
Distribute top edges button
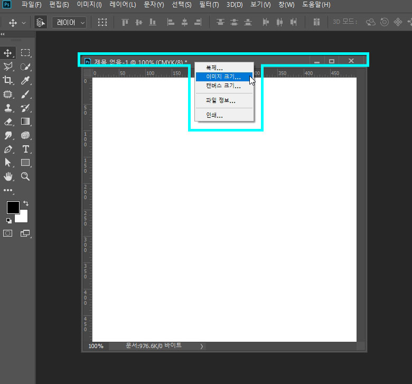(x=220, y=22)
